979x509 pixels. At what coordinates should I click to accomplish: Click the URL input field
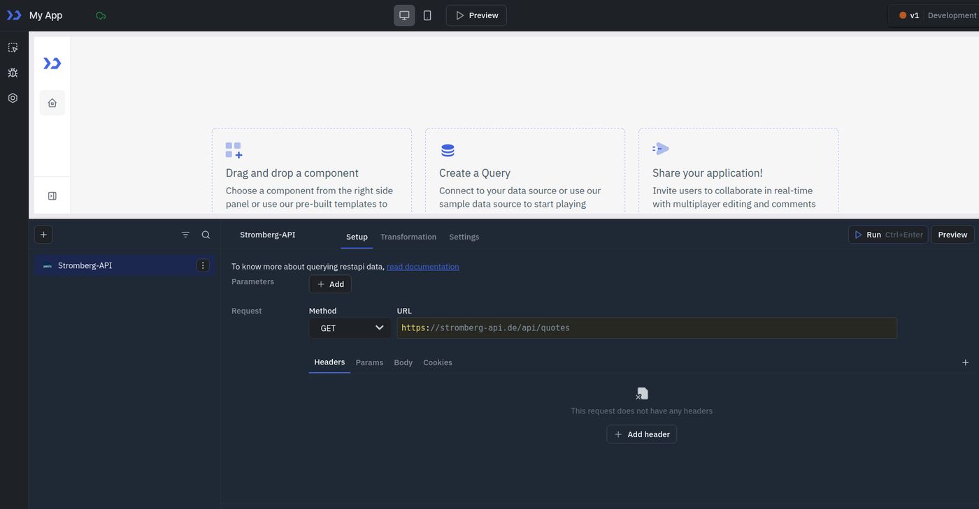click(x=647, y=328)
